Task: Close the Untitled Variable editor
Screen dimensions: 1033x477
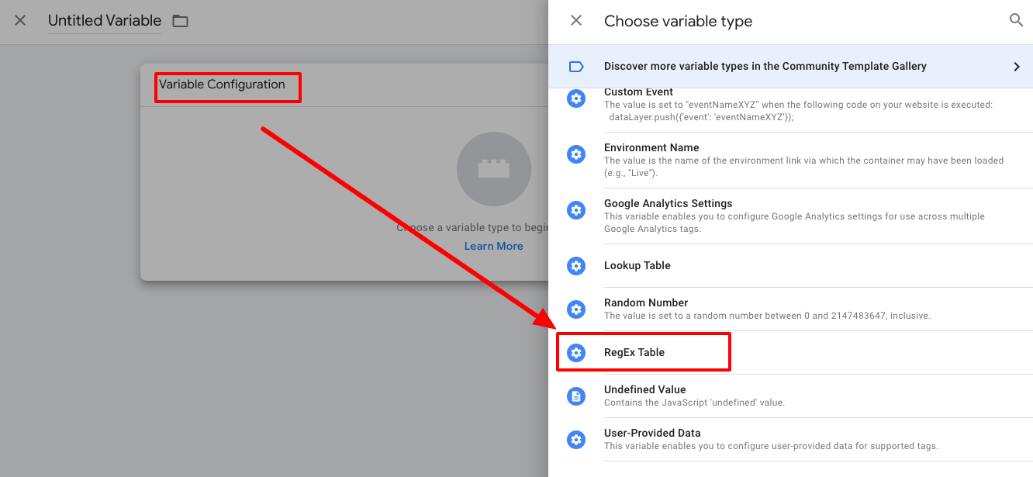Action: click(20, 21)
